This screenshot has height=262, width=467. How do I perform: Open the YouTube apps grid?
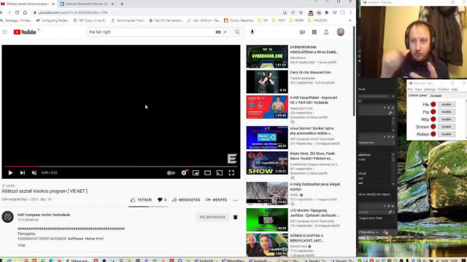pyautogui.click(x=314, y=32)
